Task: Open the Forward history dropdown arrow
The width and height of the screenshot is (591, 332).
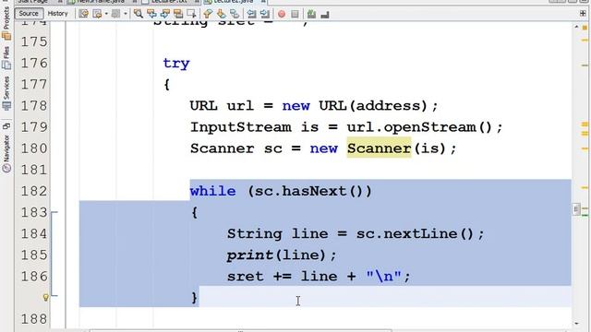Action: point(125,15)
